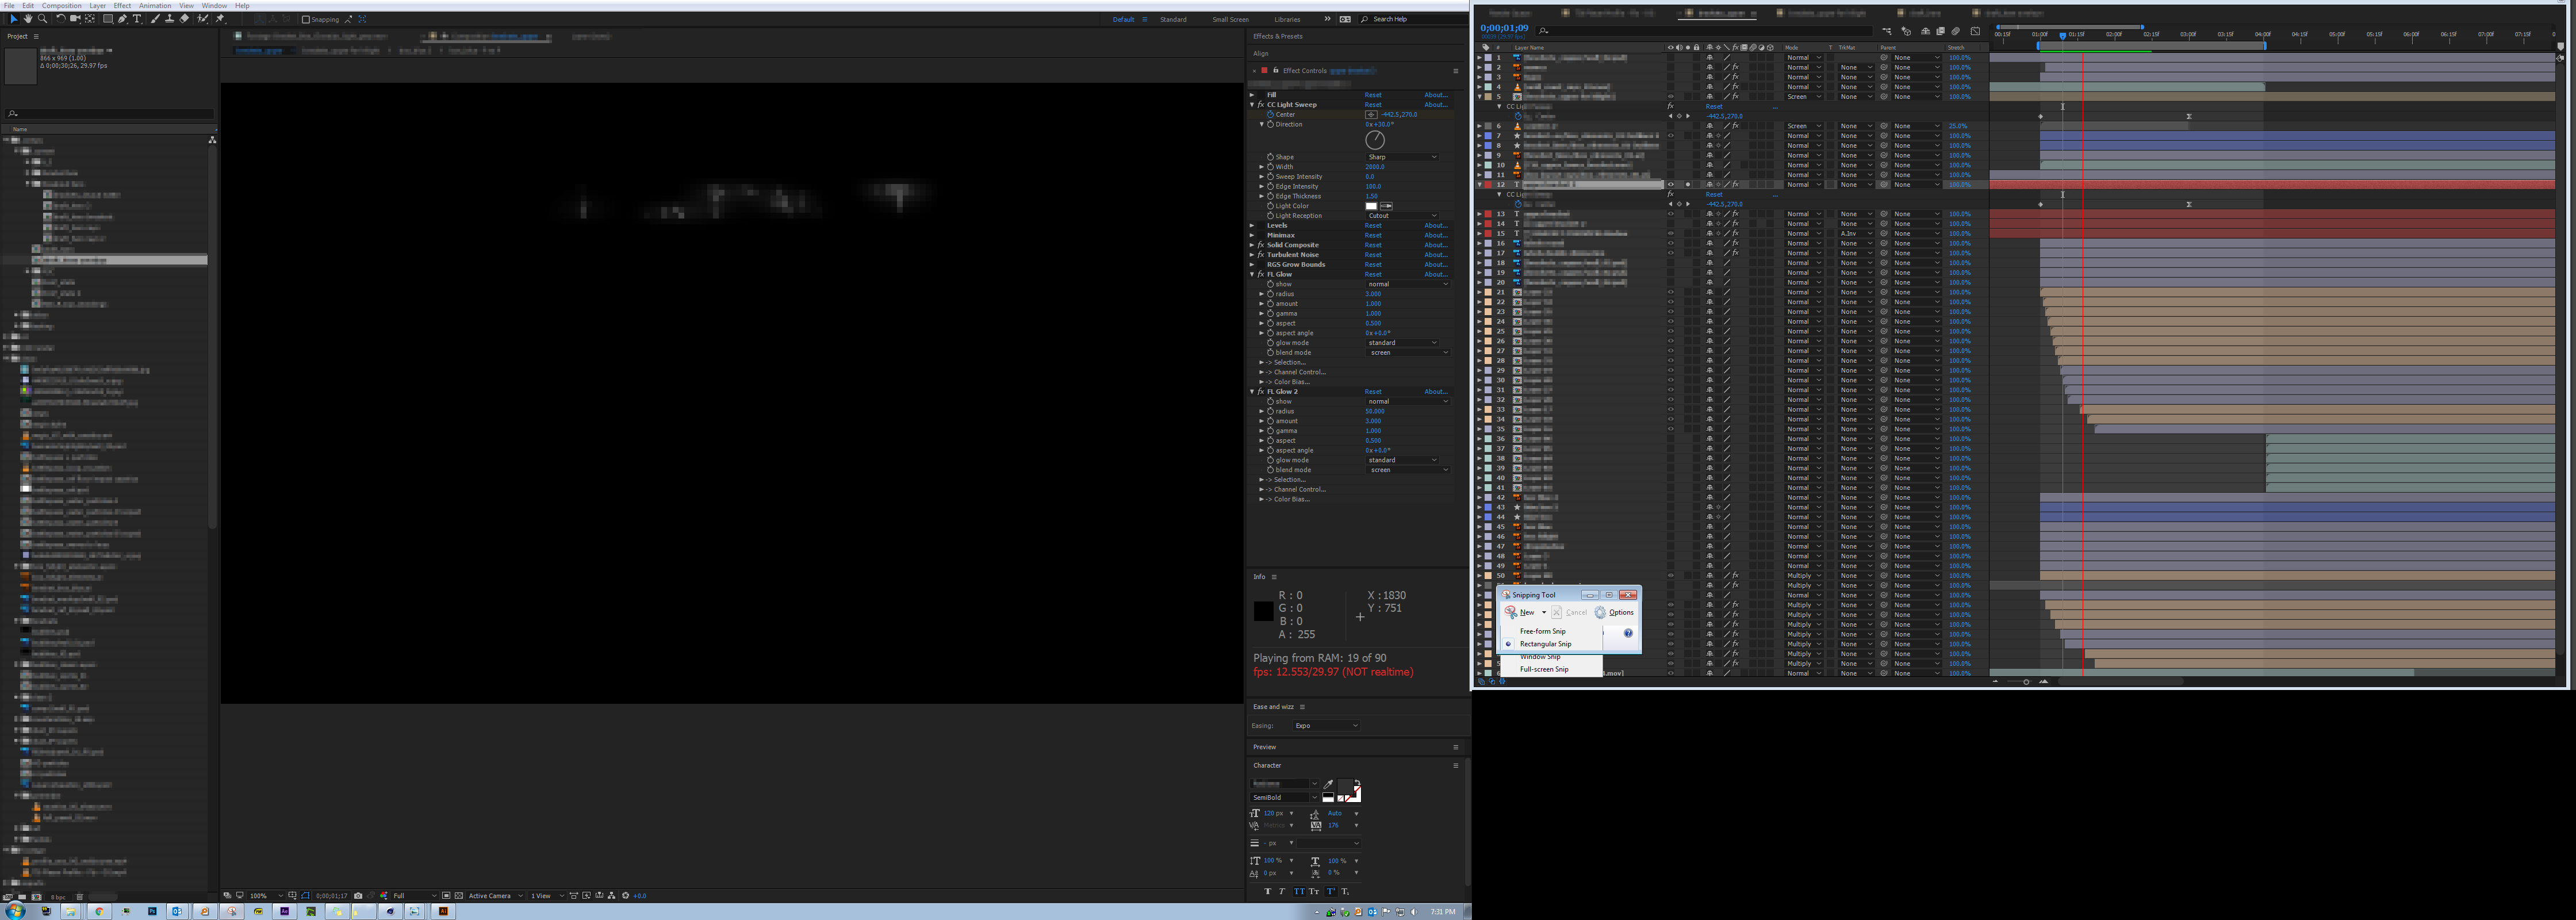Toggle Turbulent Noise fx switch
2576x920 pixels.
[1260, 255]
